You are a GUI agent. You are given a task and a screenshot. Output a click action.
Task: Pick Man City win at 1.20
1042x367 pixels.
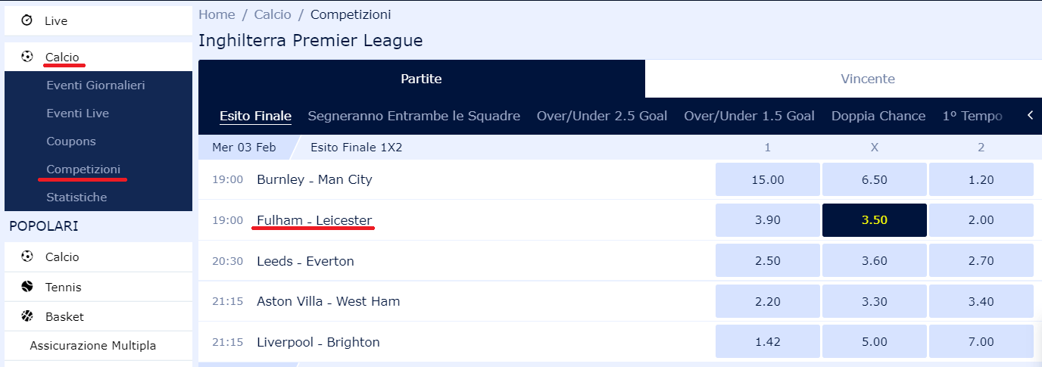coord(981,180)
